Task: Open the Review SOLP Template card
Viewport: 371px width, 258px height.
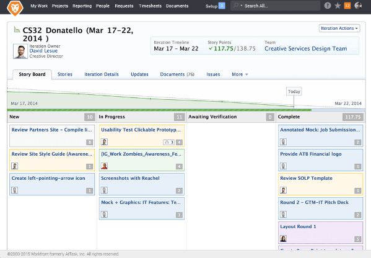Action: click(x=320, y=184)
